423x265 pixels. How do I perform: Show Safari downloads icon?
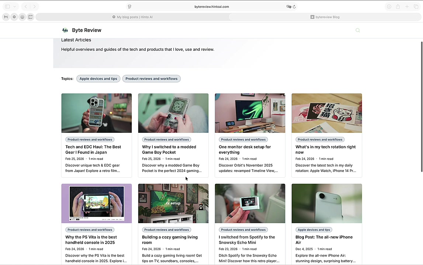click(389, 7)
